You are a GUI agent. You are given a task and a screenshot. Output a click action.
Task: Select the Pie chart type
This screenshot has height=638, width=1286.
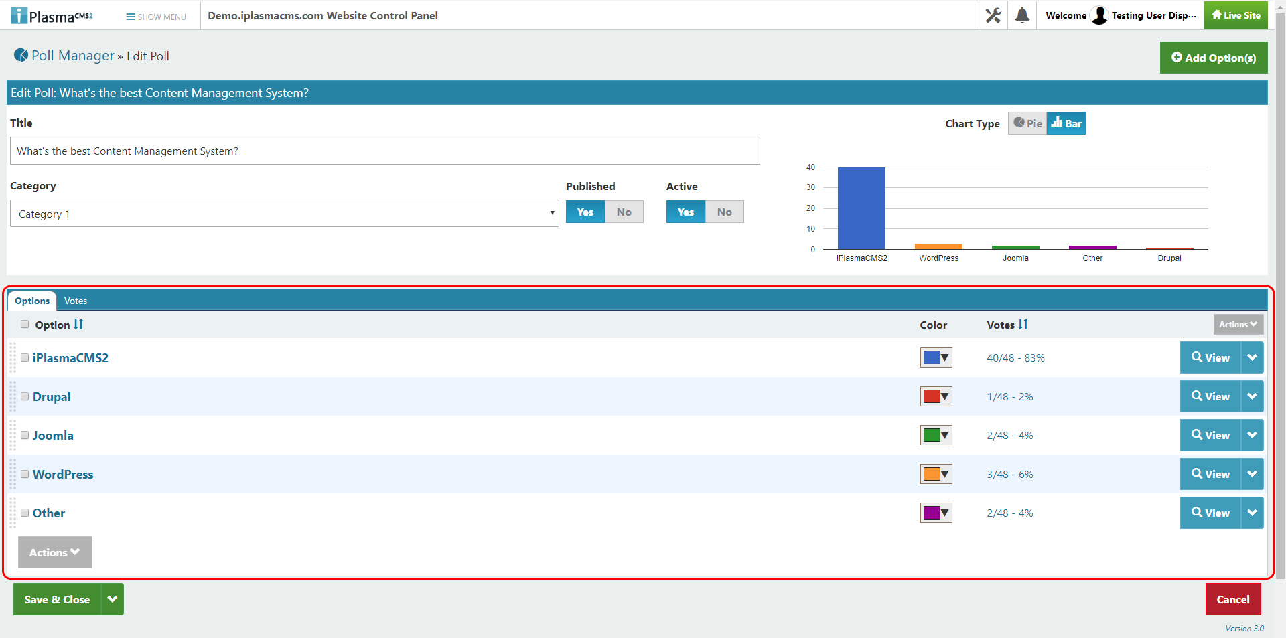click(1027, 123)
